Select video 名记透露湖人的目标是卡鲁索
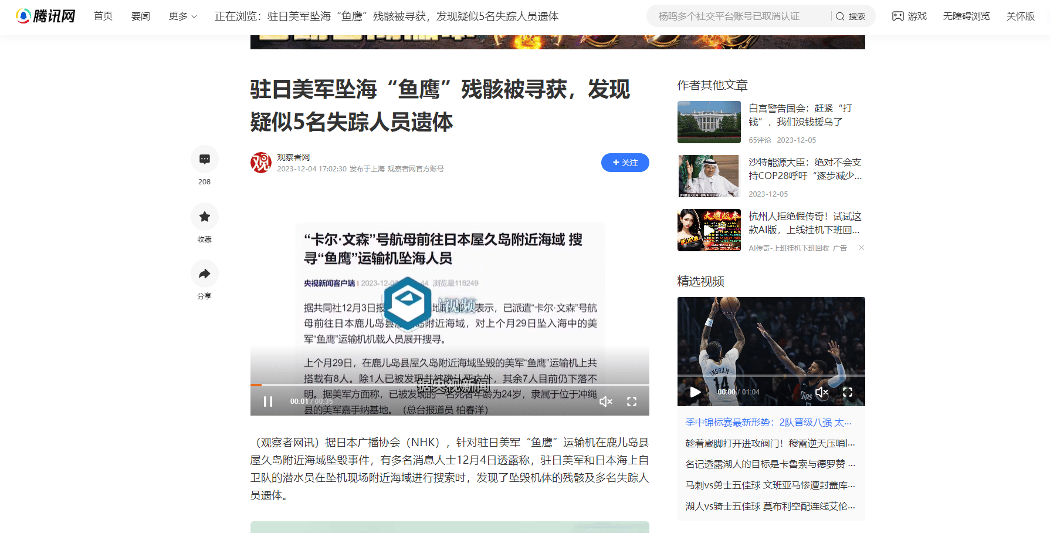 [770, 464]
